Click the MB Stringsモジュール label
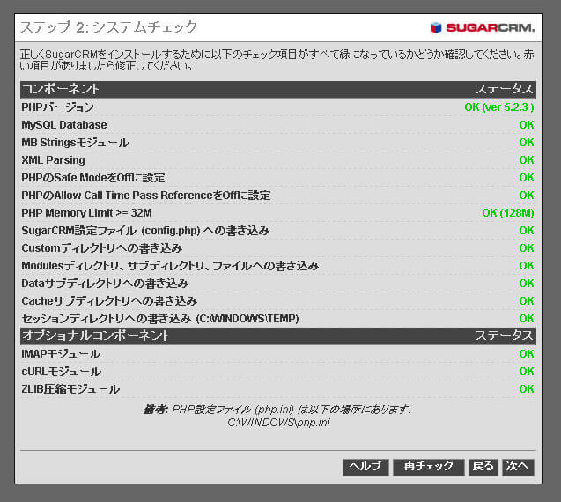 (75, 143)
